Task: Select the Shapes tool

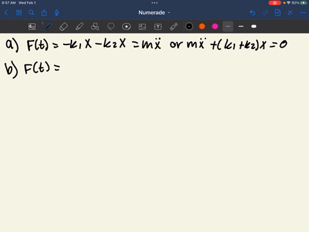Action: click(x=95, y=26)
